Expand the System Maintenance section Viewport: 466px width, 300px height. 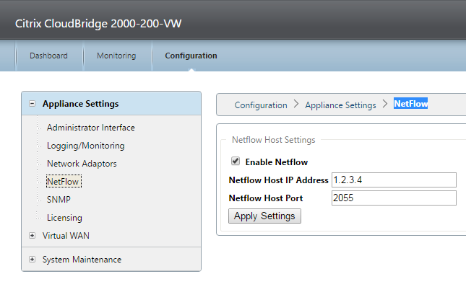[33, 260]
